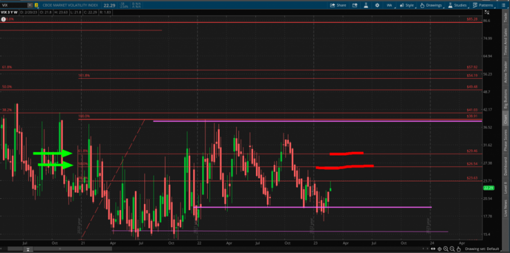
Task: Select the dashed diagonal Fibonacci trendline
Action: 112,178
